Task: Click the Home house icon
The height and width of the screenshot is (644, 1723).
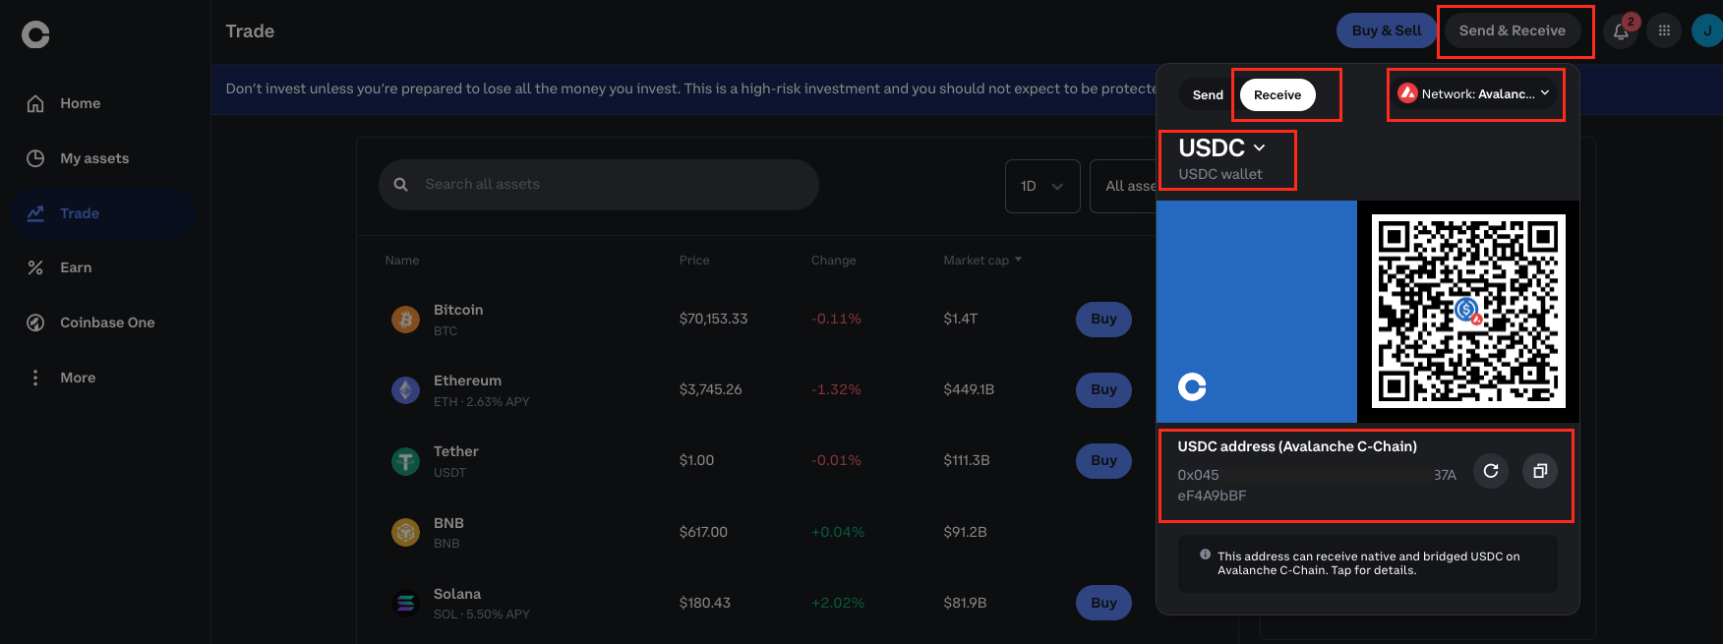Action: coord(35,103)
